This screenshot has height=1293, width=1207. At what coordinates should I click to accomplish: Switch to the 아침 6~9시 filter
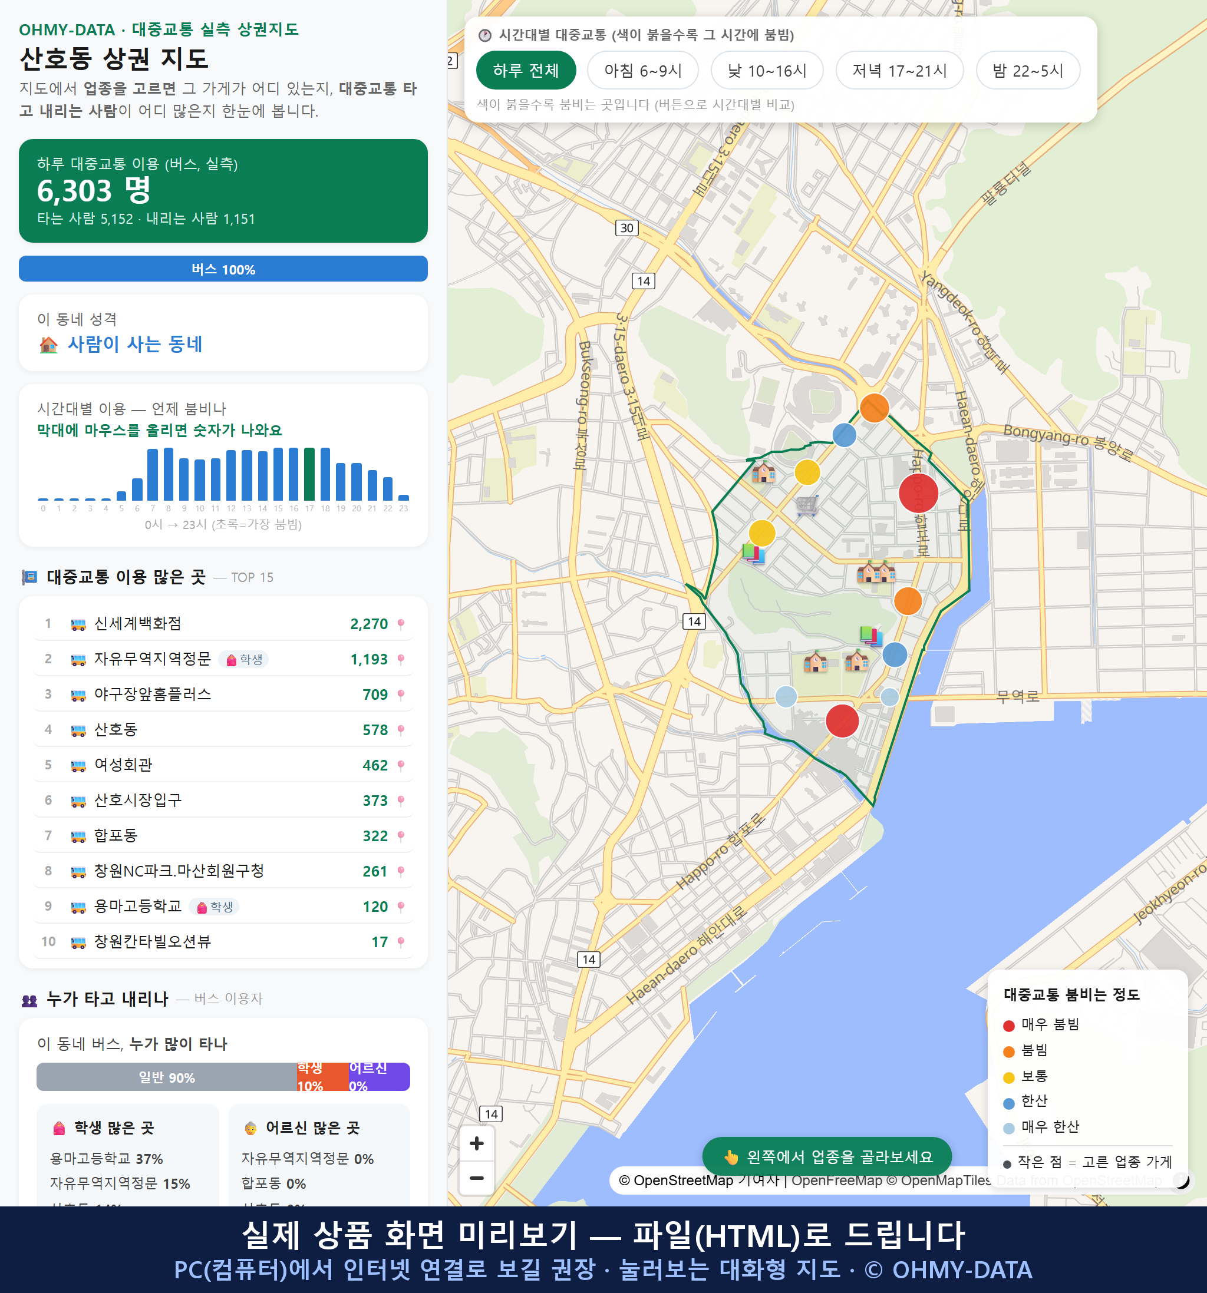coord(643,70)
